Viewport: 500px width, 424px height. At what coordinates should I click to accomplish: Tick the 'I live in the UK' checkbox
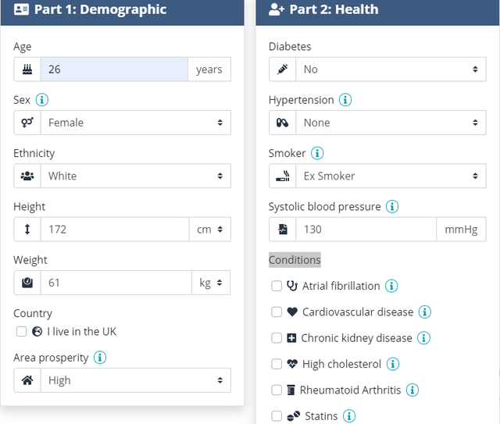21,331
